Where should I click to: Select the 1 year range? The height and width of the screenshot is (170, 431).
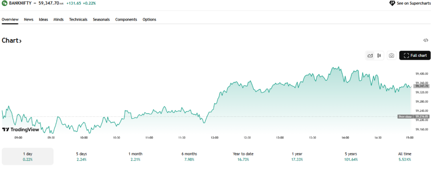point(297,157)
